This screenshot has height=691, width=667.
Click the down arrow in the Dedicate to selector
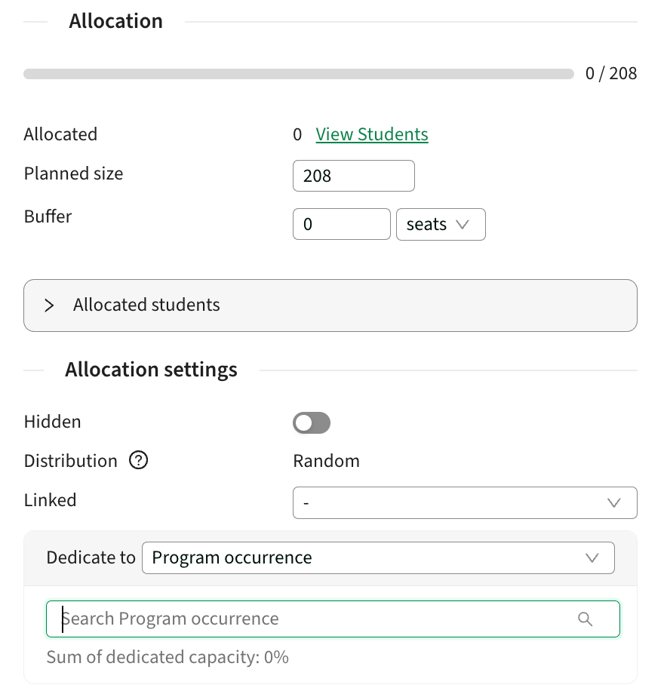(x=592, y=558)
